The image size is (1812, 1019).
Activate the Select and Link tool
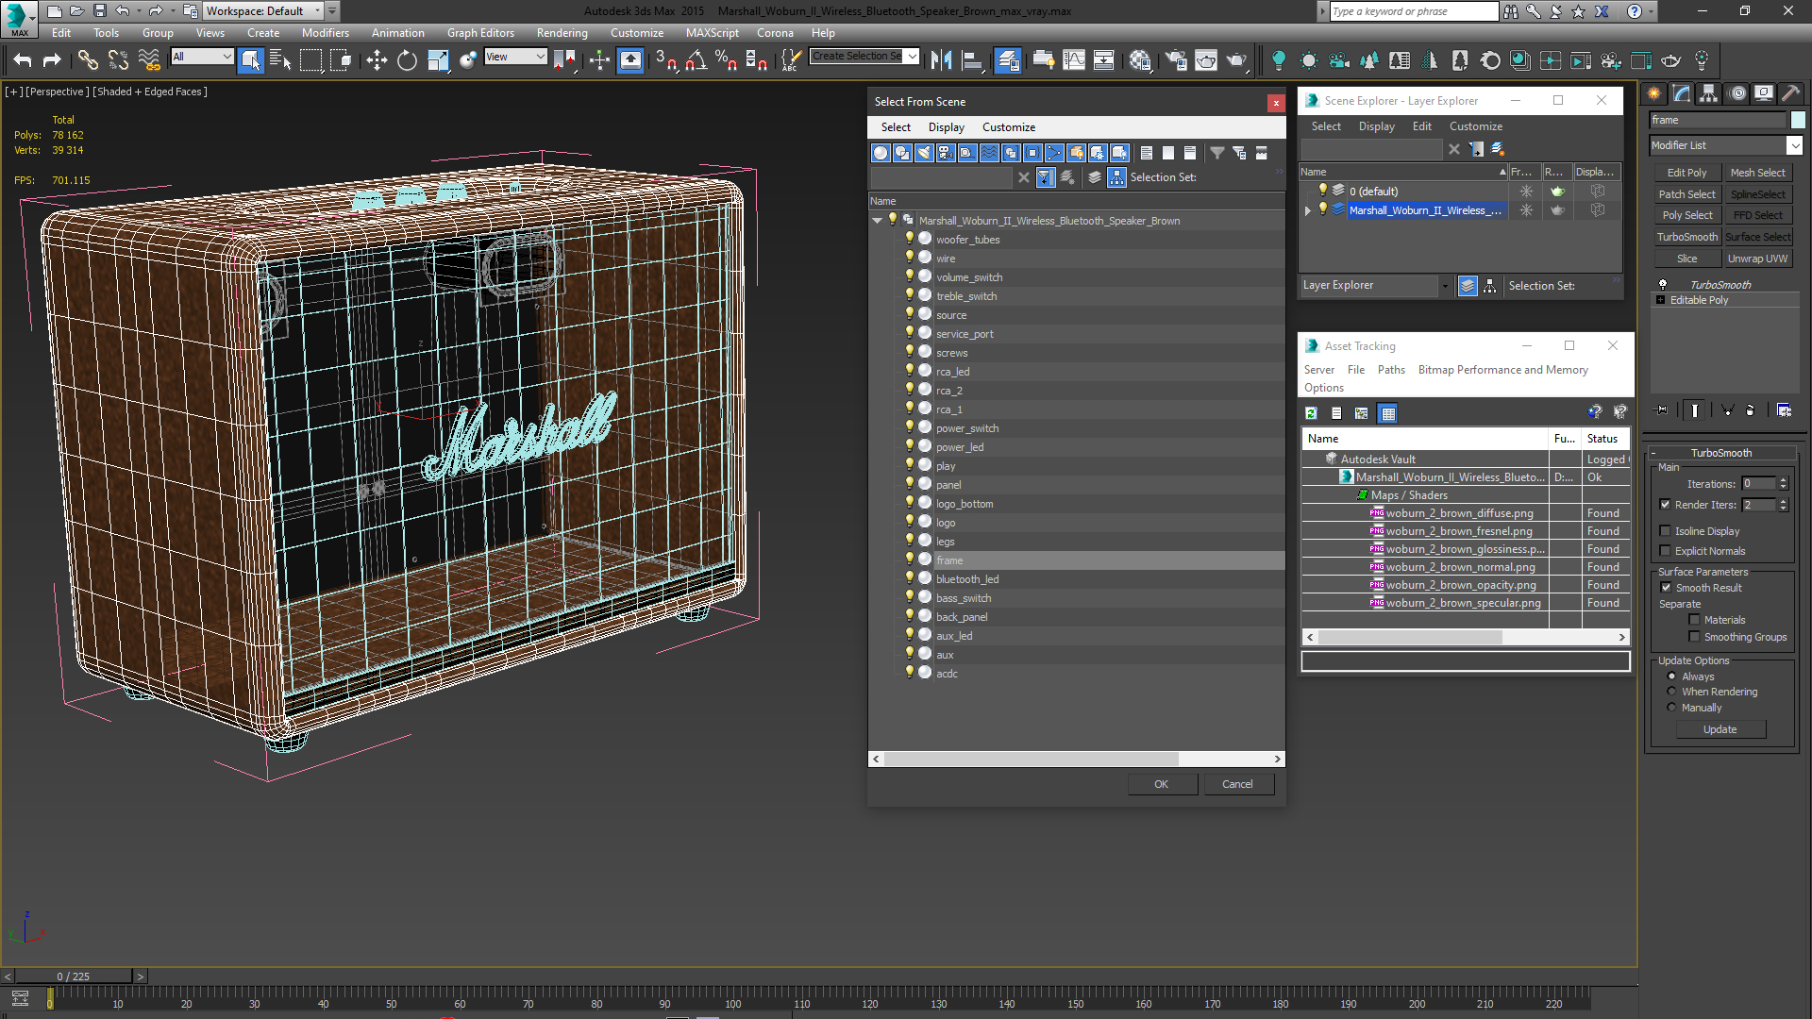(x=88, y=60)
